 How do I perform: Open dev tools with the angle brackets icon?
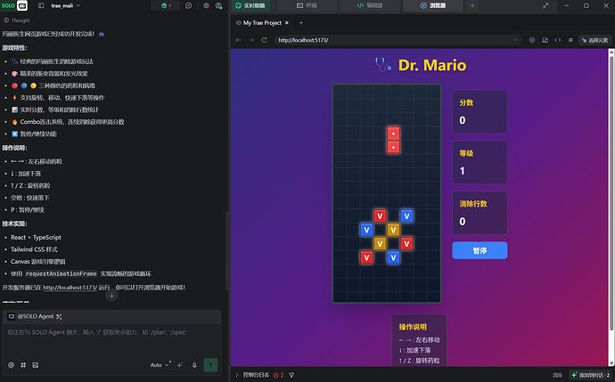557,40
